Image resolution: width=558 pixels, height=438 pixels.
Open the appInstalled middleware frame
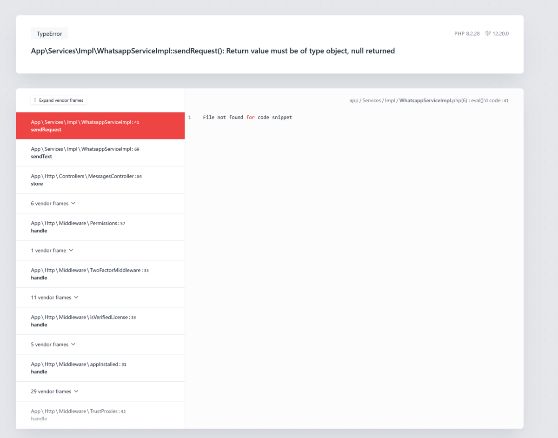[100, 368]
